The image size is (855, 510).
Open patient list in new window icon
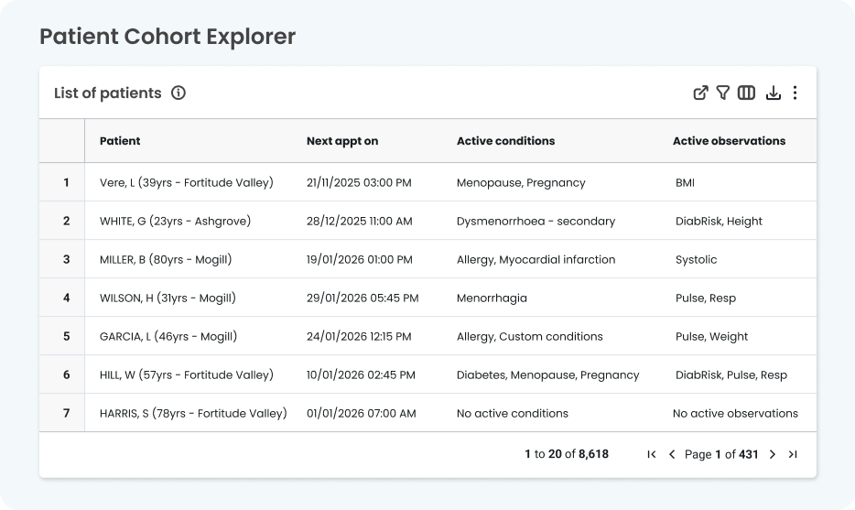click(700, 92)
